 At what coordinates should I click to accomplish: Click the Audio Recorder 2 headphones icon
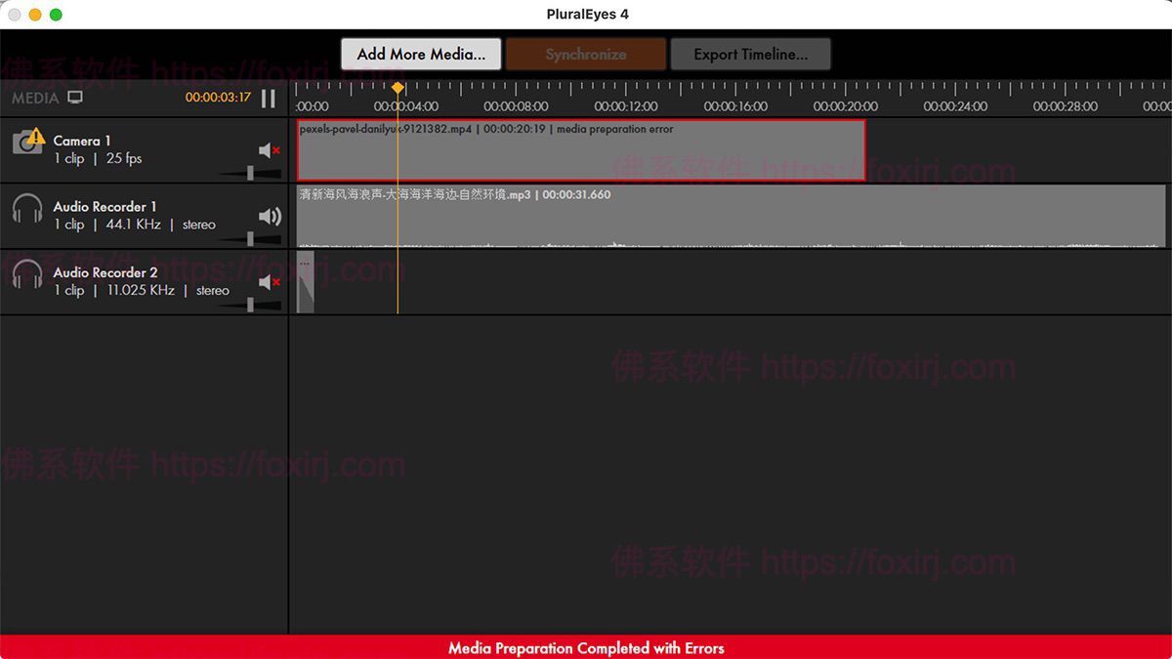[27, 274]
